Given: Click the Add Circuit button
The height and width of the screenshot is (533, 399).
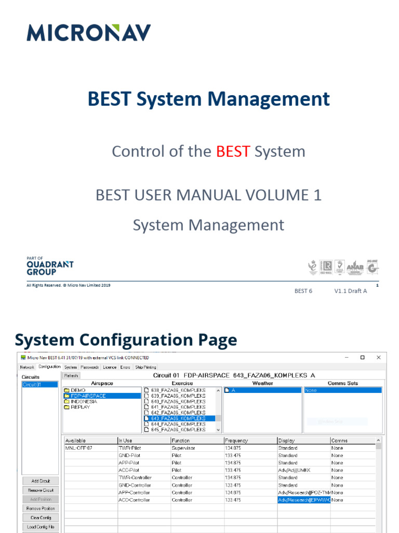Looking at the screenshot, I should (x=41, y=481).
